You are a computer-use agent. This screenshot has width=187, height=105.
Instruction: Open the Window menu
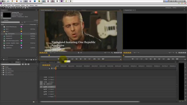(32, 6)
